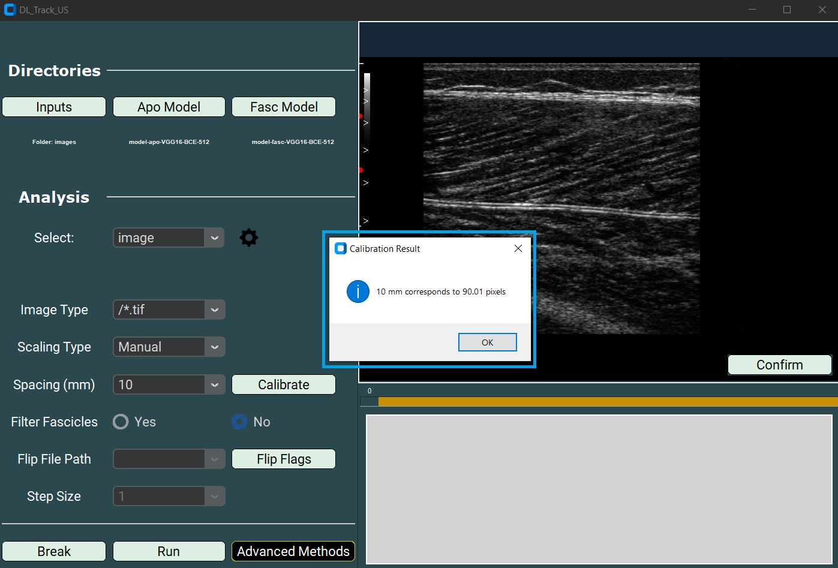The height and width of the screenshot is (568, 838).
Task: Click the Inputs directory button
Action: pyautogui.click(x=54, y=107)
